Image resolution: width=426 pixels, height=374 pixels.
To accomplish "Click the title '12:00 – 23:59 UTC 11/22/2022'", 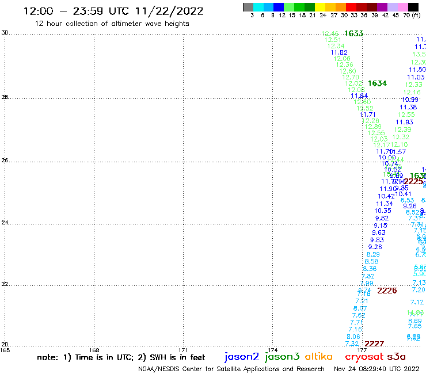I will pos(113,11).
